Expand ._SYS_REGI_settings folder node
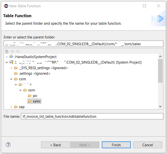Screen dimensions: 167x154 click(11, 68)
